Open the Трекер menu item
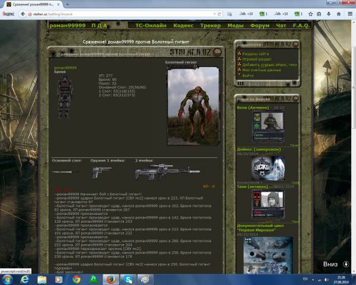 [x=210, y=26]
